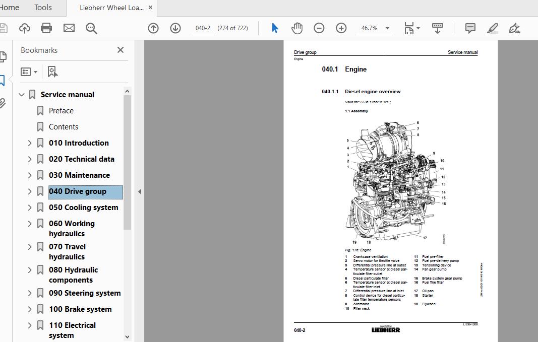
Task: Expand 110 Electrical system bookmark
Action: point(30,325)
